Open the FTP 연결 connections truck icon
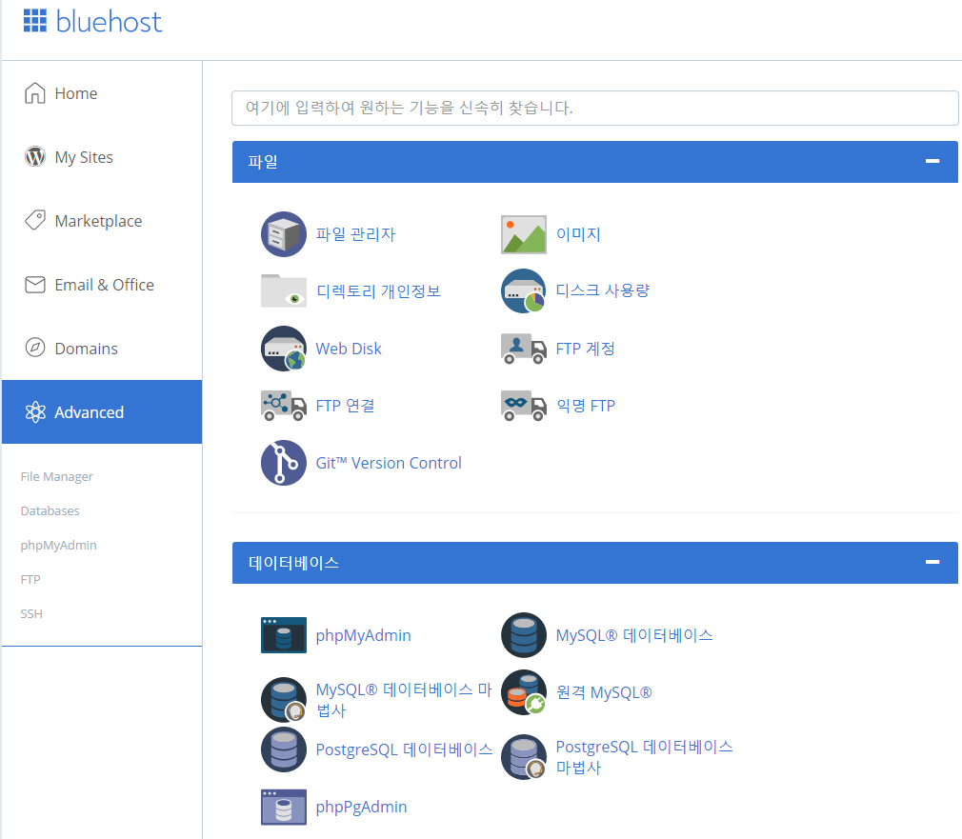The height and width of the screenshot is (839, 962). pos(284,406)
